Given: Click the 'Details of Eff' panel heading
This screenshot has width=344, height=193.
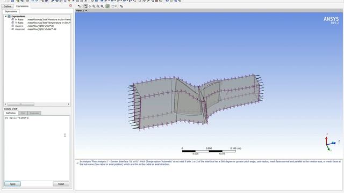Looking at the screenshot, I should 11,109.
